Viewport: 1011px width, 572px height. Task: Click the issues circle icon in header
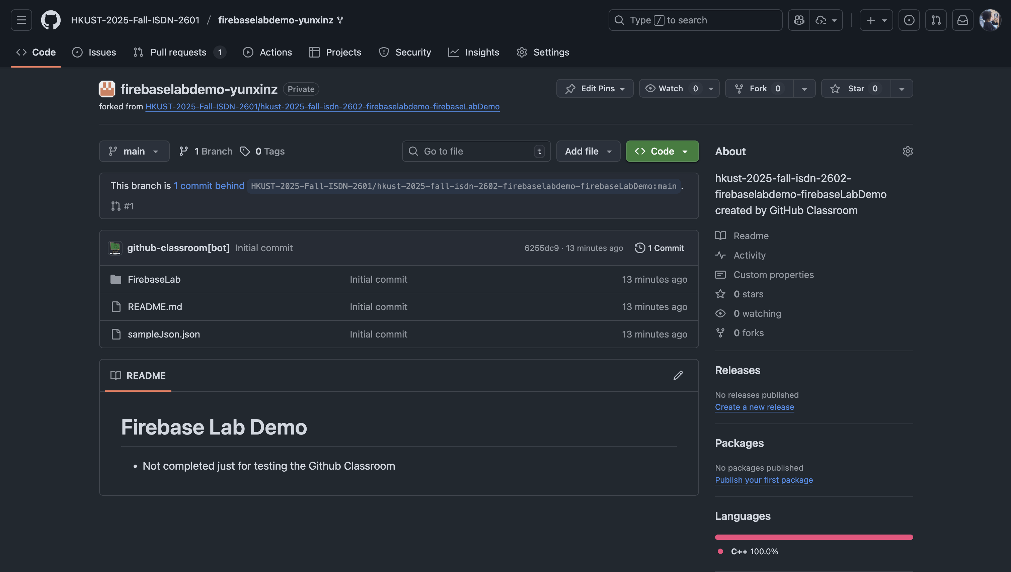tap(909, 20)
